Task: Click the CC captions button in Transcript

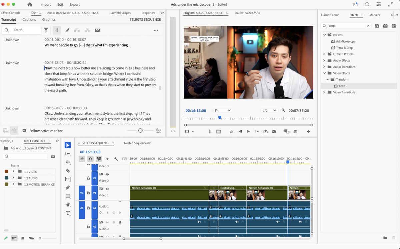Action: 97,30
